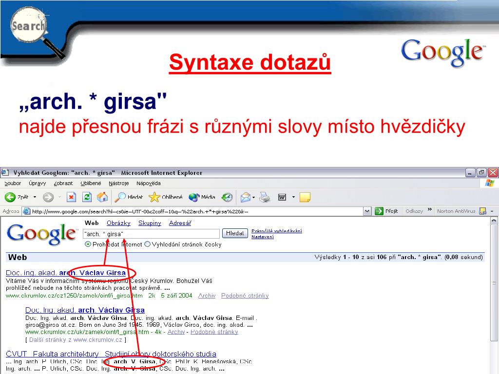Click the Print icon
Screen dimensions: 499x374
point(265,197)
